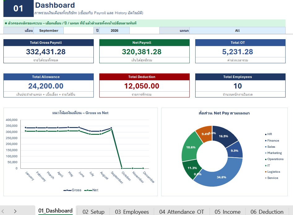Click the September data point on Gross line
The image size is (293, 215).
[111, 128]
